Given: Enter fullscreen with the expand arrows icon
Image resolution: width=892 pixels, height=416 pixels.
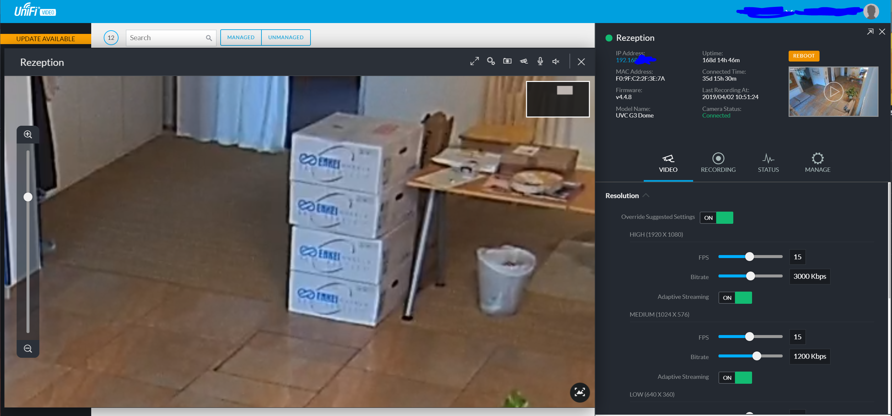Looking at the screenshot, I should (x=474, y=61).
